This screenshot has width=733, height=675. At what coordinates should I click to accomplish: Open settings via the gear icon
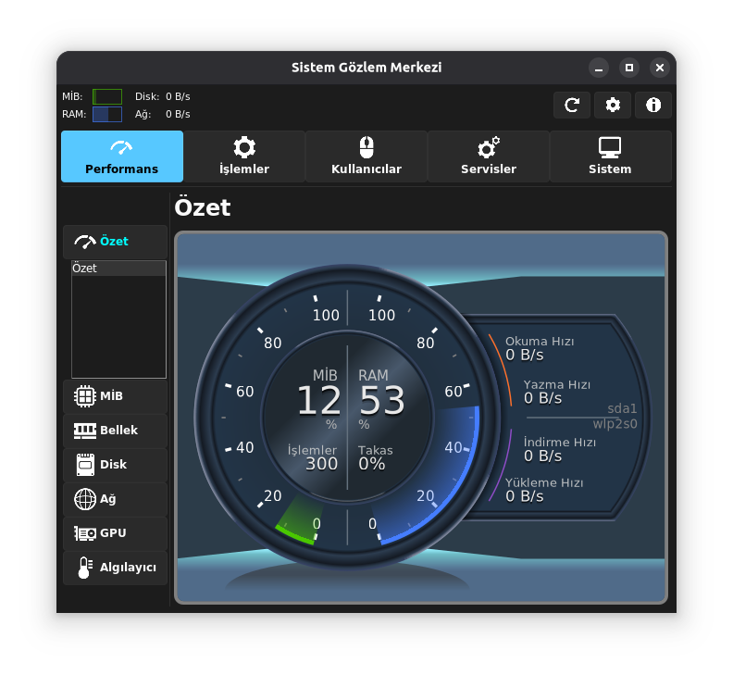(x=612, y=105)
